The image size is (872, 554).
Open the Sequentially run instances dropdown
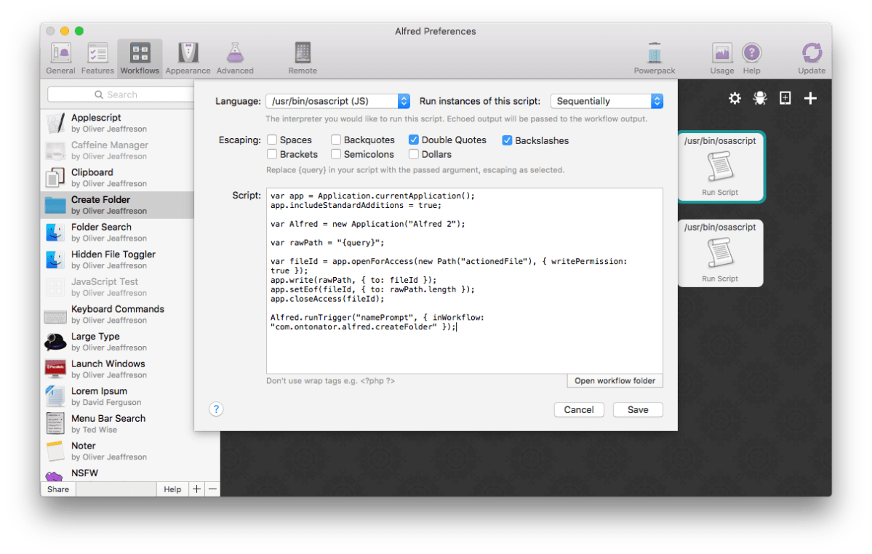tap(607, 101)
